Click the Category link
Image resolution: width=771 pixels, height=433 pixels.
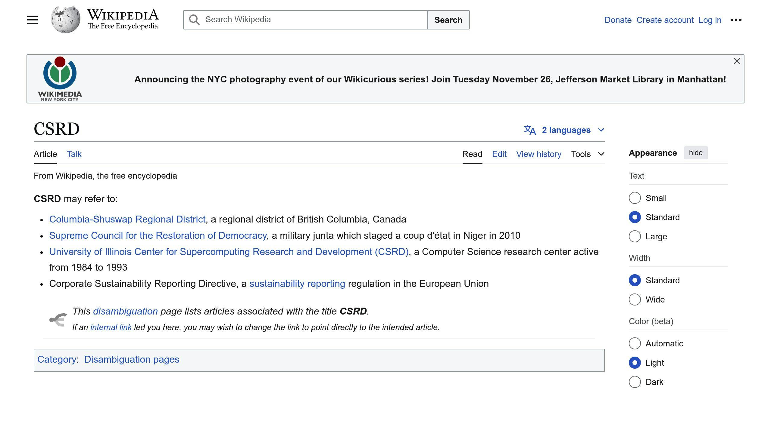57,359
